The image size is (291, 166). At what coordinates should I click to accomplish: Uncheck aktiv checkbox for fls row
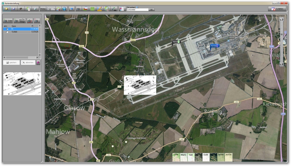pos(7,29)
